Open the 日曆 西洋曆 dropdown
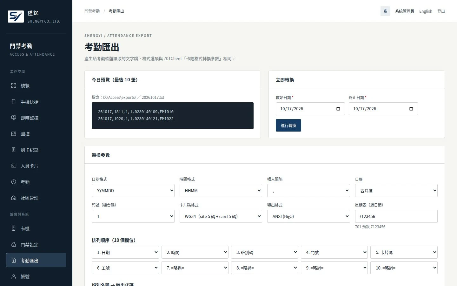The height and width of the screenshot is (286, 457). coord(396,191)
